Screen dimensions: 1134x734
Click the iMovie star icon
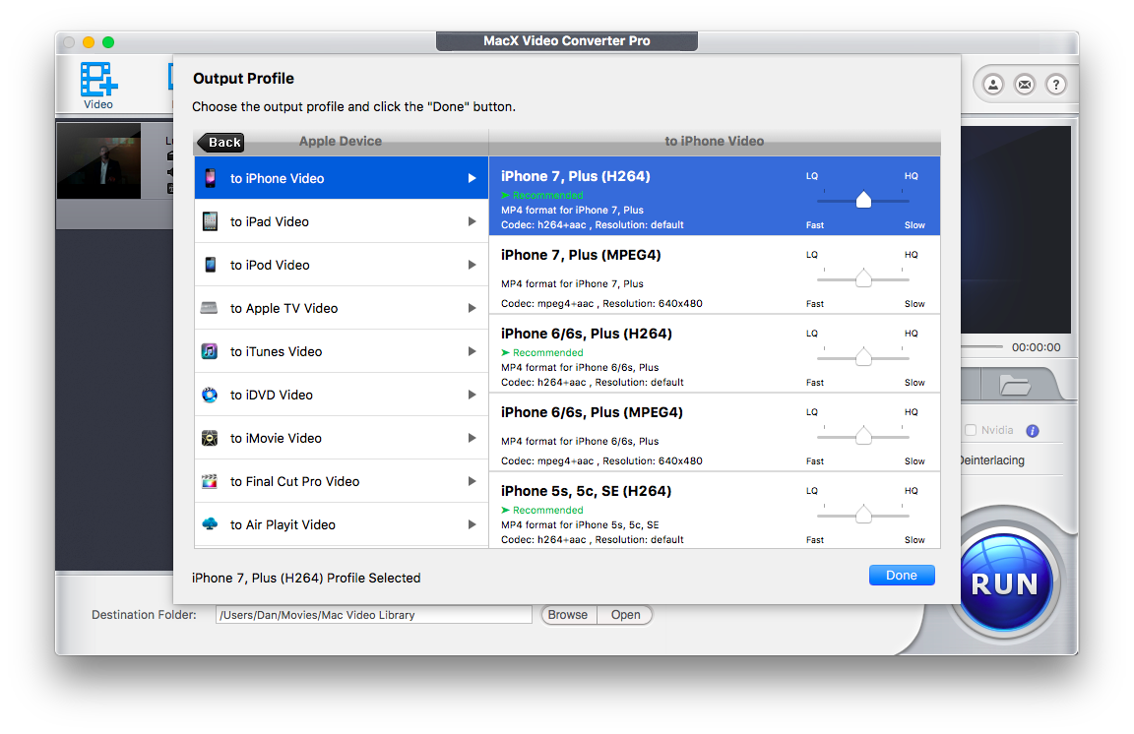point(210,438)
